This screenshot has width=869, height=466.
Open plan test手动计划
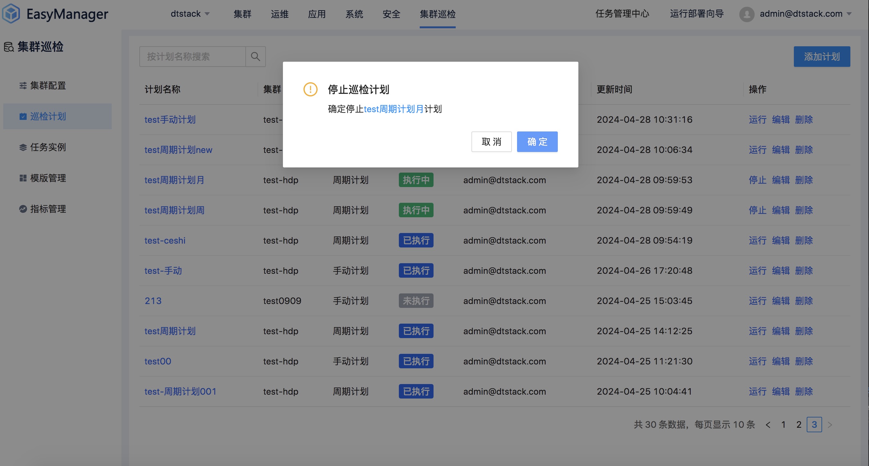click(170, 120)
